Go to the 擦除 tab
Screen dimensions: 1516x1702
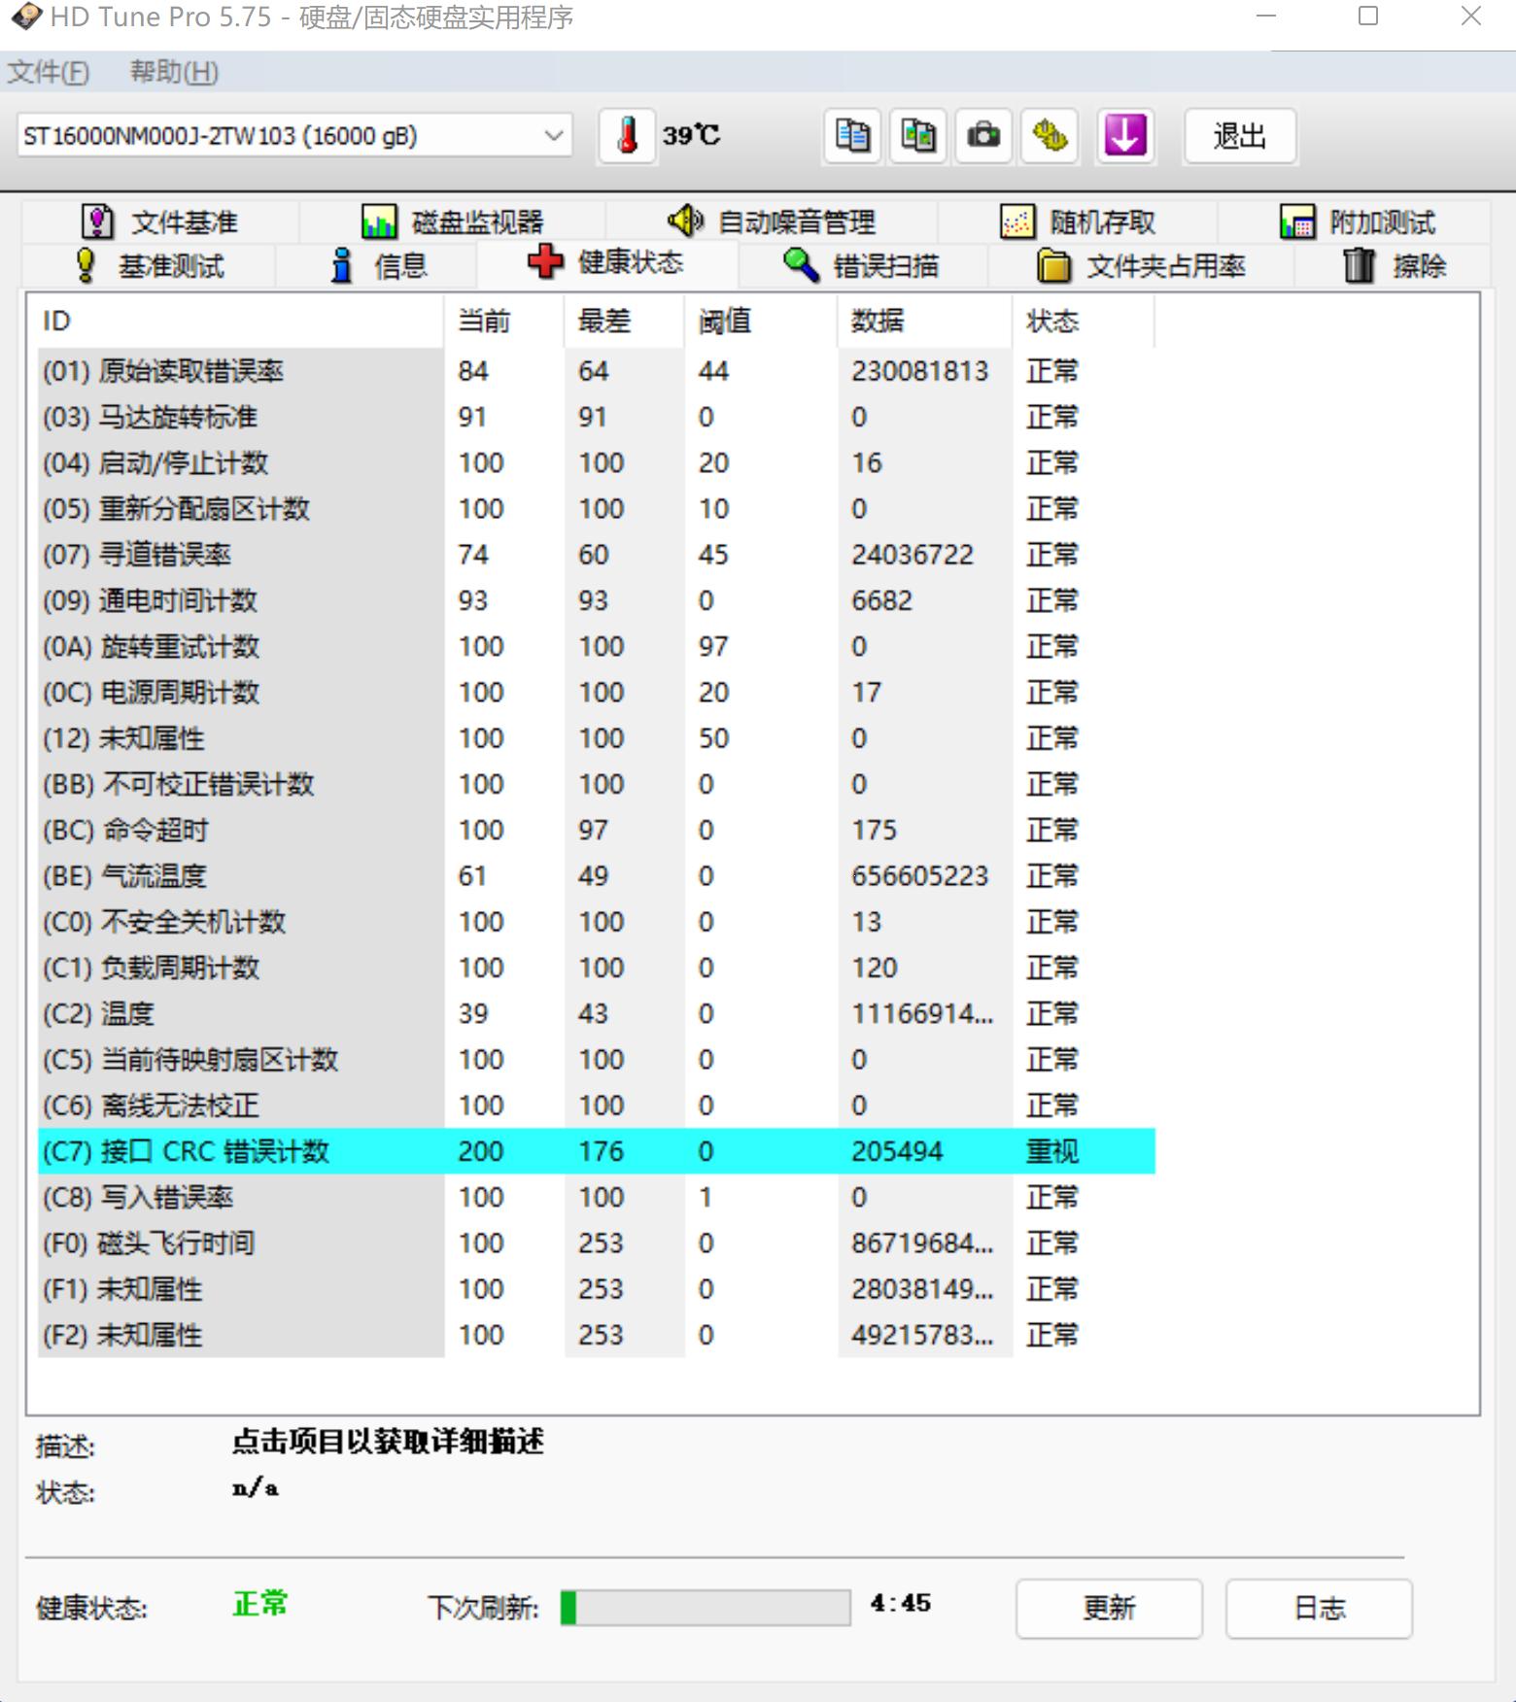click(x=1395, y=265)
